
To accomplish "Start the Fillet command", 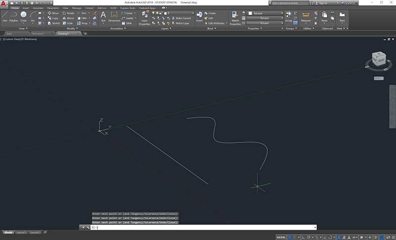I will pos(82,18).
